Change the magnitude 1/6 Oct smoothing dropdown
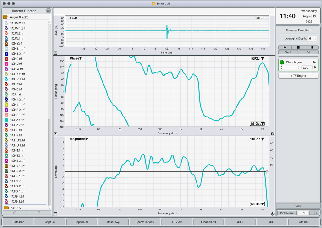 [x=257, y=204]
